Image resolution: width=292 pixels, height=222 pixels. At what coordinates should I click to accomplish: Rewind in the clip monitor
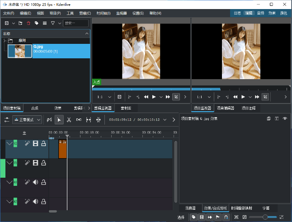[x=146, y=97]
